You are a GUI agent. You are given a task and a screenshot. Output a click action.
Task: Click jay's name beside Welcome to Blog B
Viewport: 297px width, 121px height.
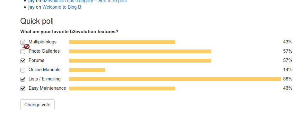31,7
